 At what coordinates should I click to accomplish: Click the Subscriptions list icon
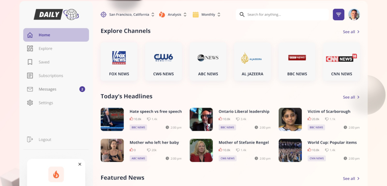pos(30,76)
